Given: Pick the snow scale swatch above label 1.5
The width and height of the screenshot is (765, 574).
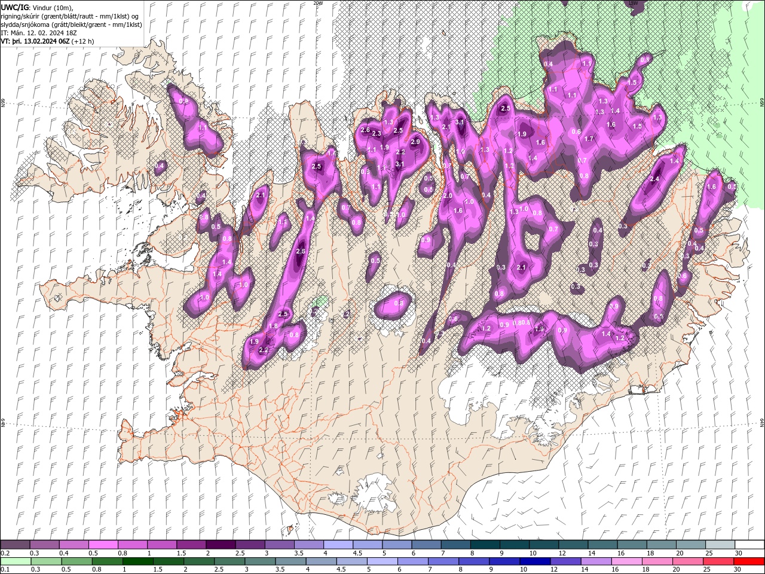Looking at the screenshot, I should pyautogui.click(x=191, y=545).
